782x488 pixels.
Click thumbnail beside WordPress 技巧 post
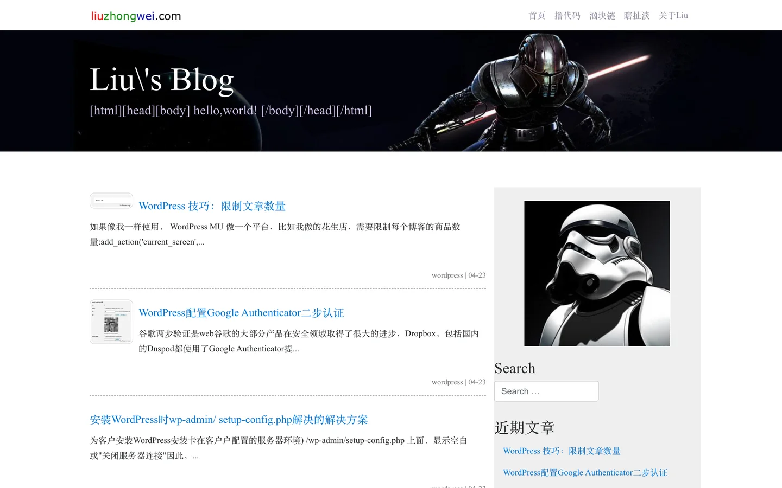[x=111, y=201]
